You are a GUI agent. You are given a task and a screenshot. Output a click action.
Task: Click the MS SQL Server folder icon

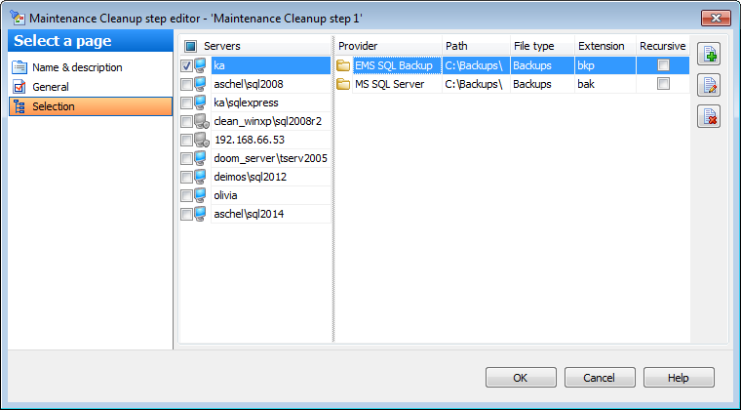344,84
